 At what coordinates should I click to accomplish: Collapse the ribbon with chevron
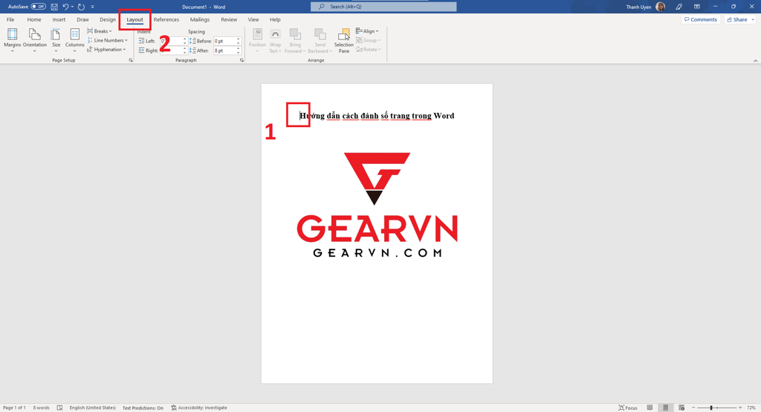(755, 61)
